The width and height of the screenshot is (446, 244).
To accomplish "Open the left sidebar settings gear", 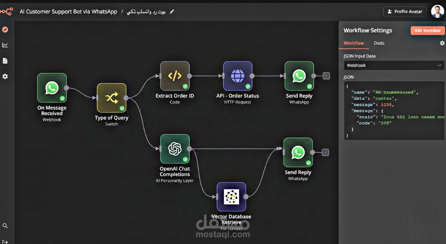I will click(5, 76).
